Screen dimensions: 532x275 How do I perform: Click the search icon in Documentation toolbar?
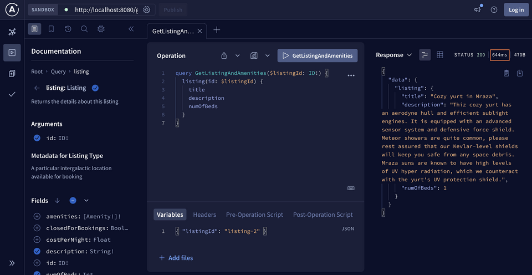pos(84,29)
